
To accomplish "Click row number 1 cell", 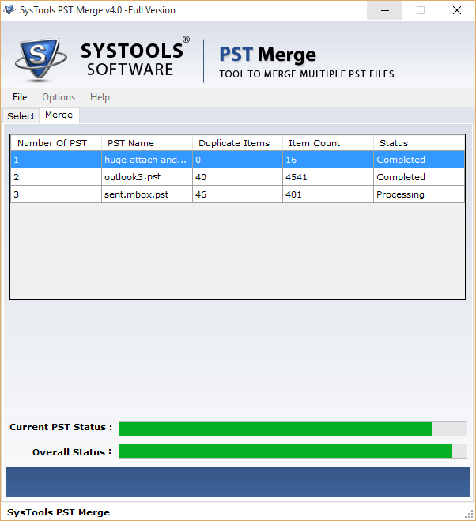I will pos(56,160).
